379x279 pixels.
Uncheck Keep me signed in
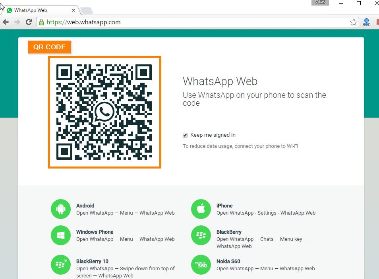pos(185,135)
